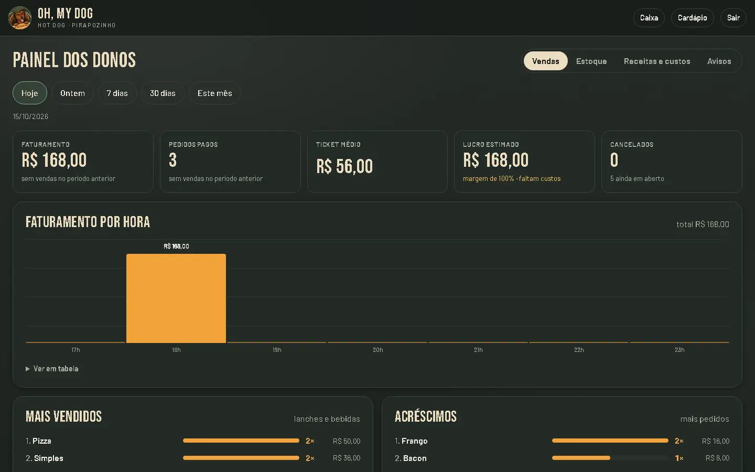Select the Receitas e custos tab
This screenshot has height=472, width=755.
coord(657,61)
